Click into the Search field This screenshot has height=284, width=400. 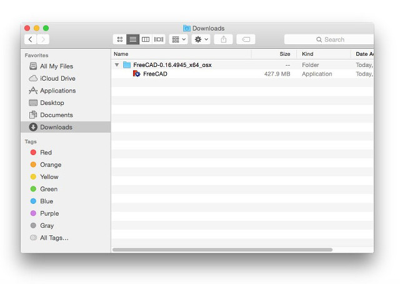[329, 39]
